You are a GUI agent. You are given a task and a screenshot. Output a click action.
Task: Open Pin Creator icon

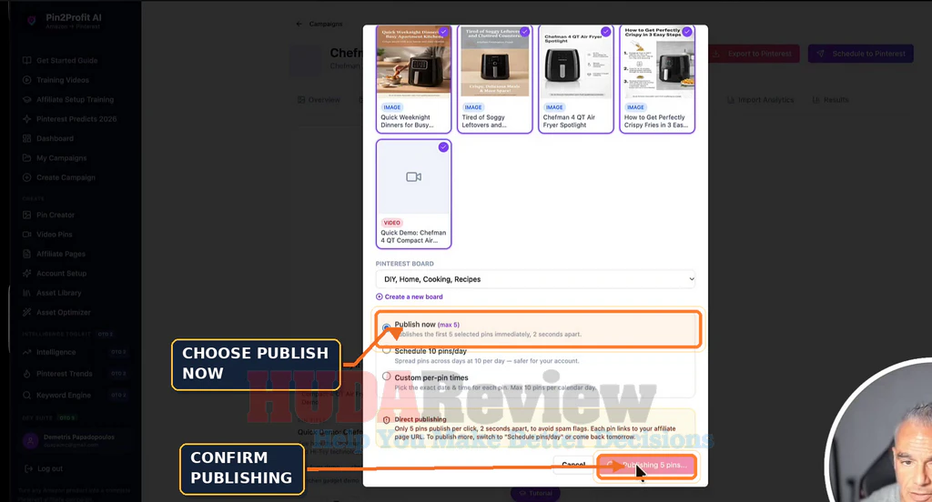(26, 215)
